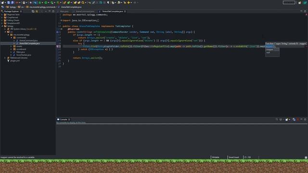Expand the Beginner Serie project
This screenshot has width=308, height=173.
[x=2, y=14]
